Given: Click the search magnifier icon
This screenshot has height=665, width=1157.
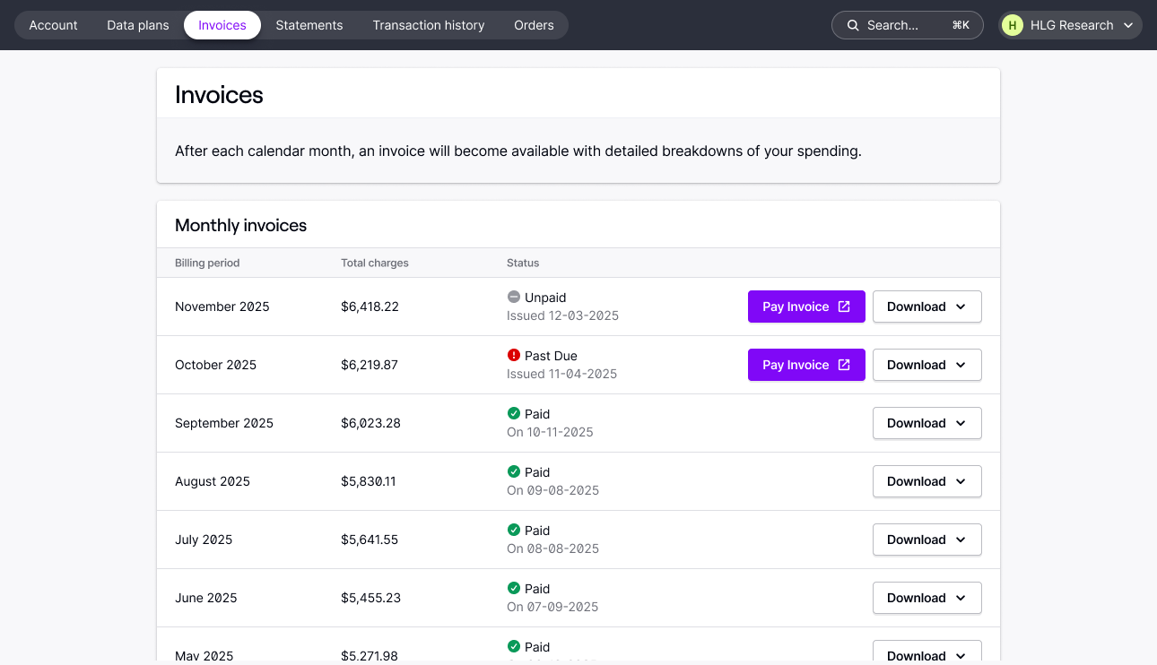Looking at the screenshot, I should 853,25.
